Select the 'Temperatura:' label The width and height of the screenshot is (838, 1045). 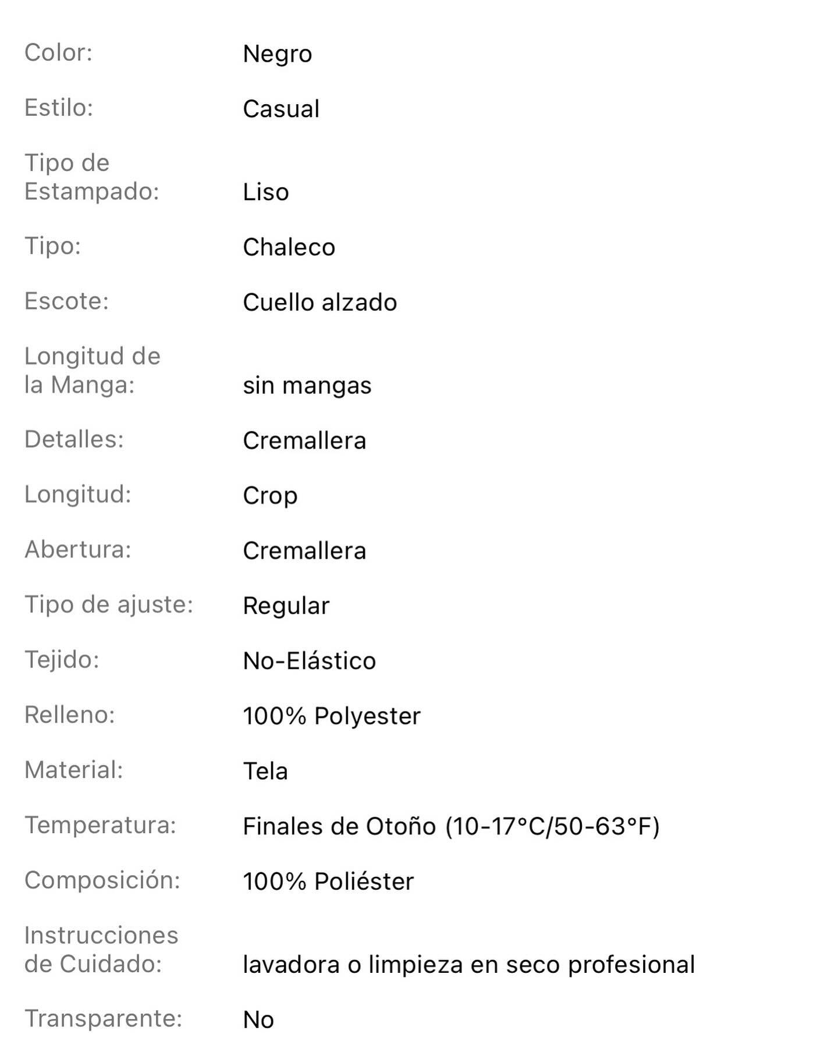100,825
